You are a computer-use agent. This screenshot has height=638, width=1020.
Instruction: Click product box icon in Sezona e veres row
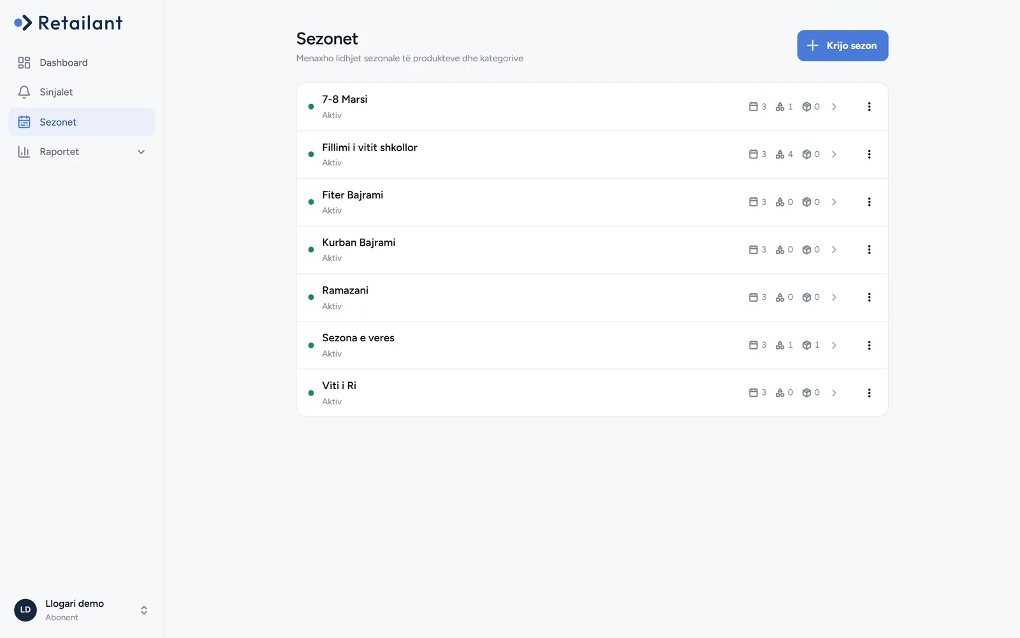[806, 345]
